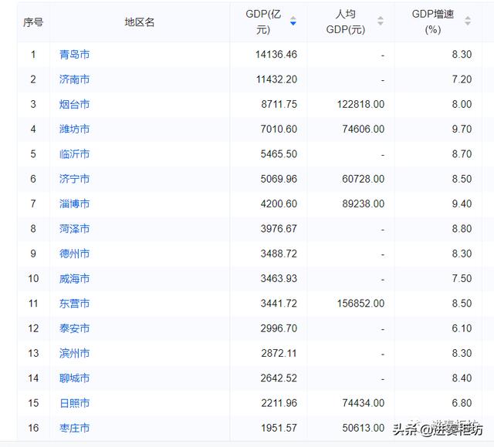Select 淄博市 region link
The height and width of the screenshot is (447, 494).
(x=74, y=203)
